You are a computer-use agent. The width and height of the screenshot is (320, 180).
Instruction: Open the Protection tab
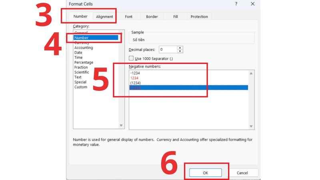(199, 16)
